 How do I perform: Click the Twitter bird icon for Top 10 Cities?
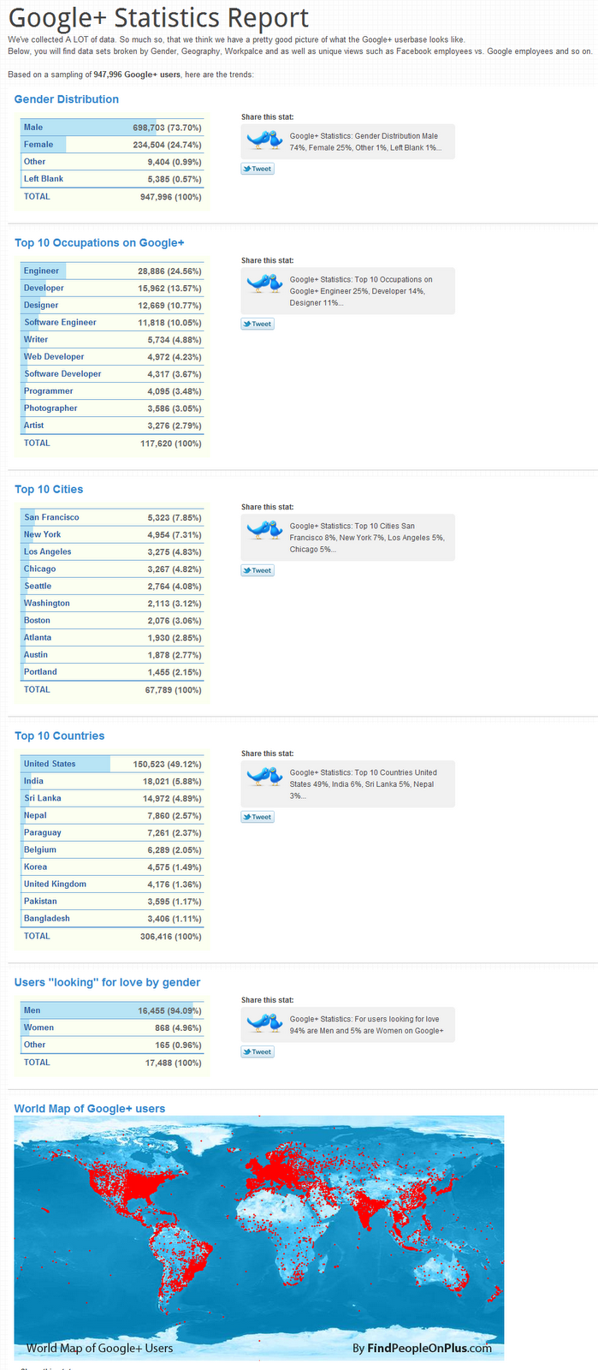click(264, 530)
